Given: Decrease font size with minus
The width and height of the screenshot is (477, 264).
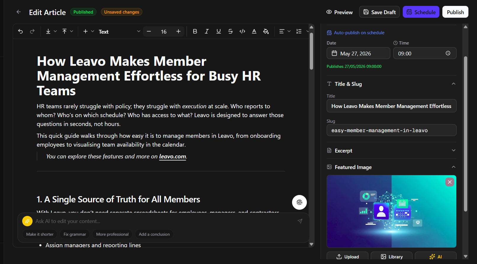Looking at the screenshot, I should coord(149,31).
